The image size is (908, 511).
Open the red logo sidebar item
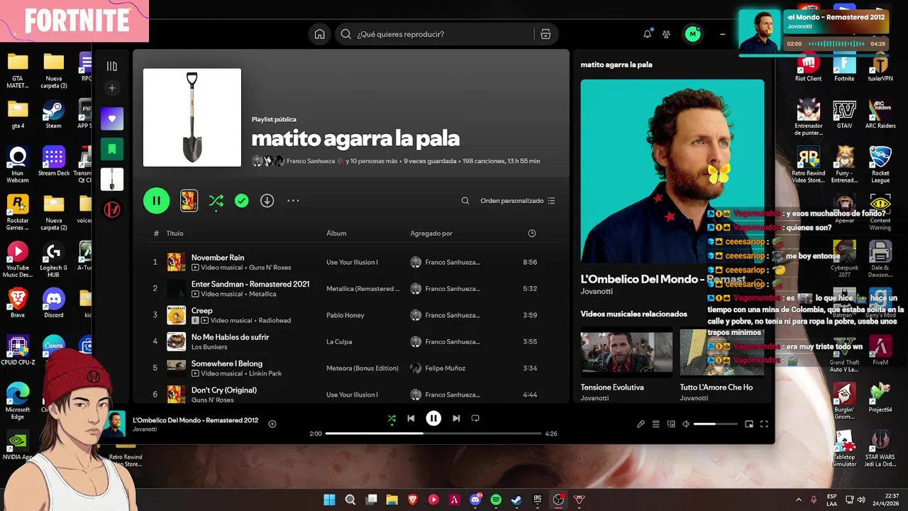click(112, 209)
